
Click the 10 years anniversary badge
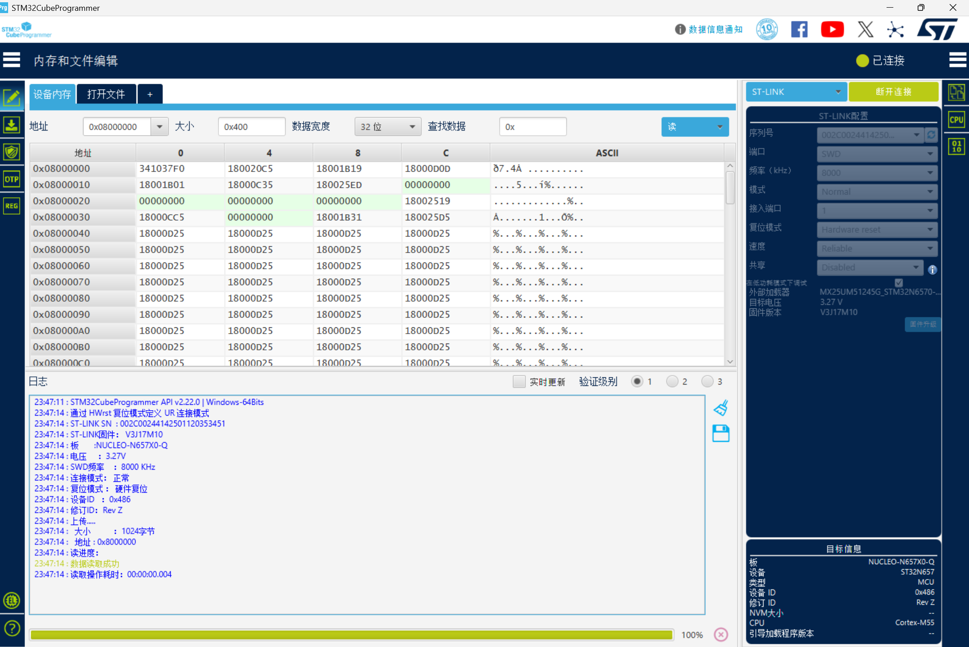point(767,29)
